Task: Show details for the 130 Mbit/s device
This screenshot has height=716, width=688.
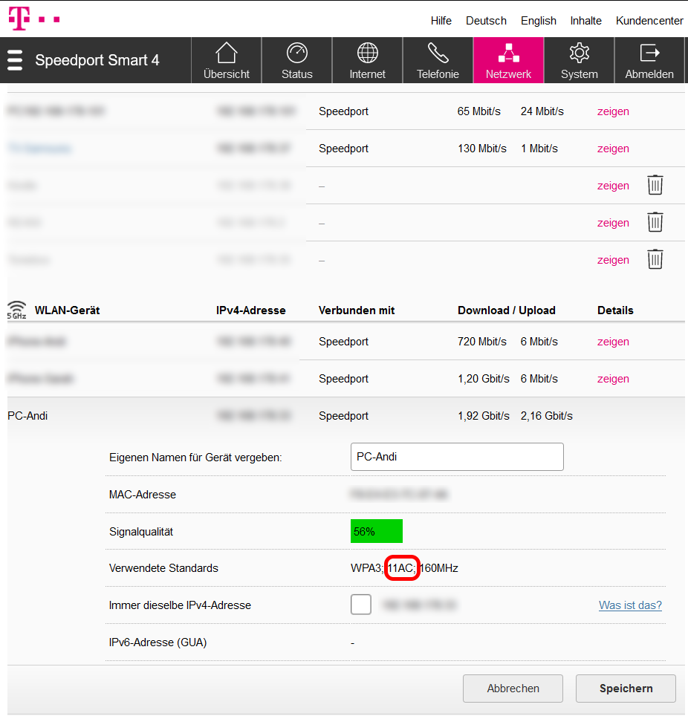Action: (613, 149)
